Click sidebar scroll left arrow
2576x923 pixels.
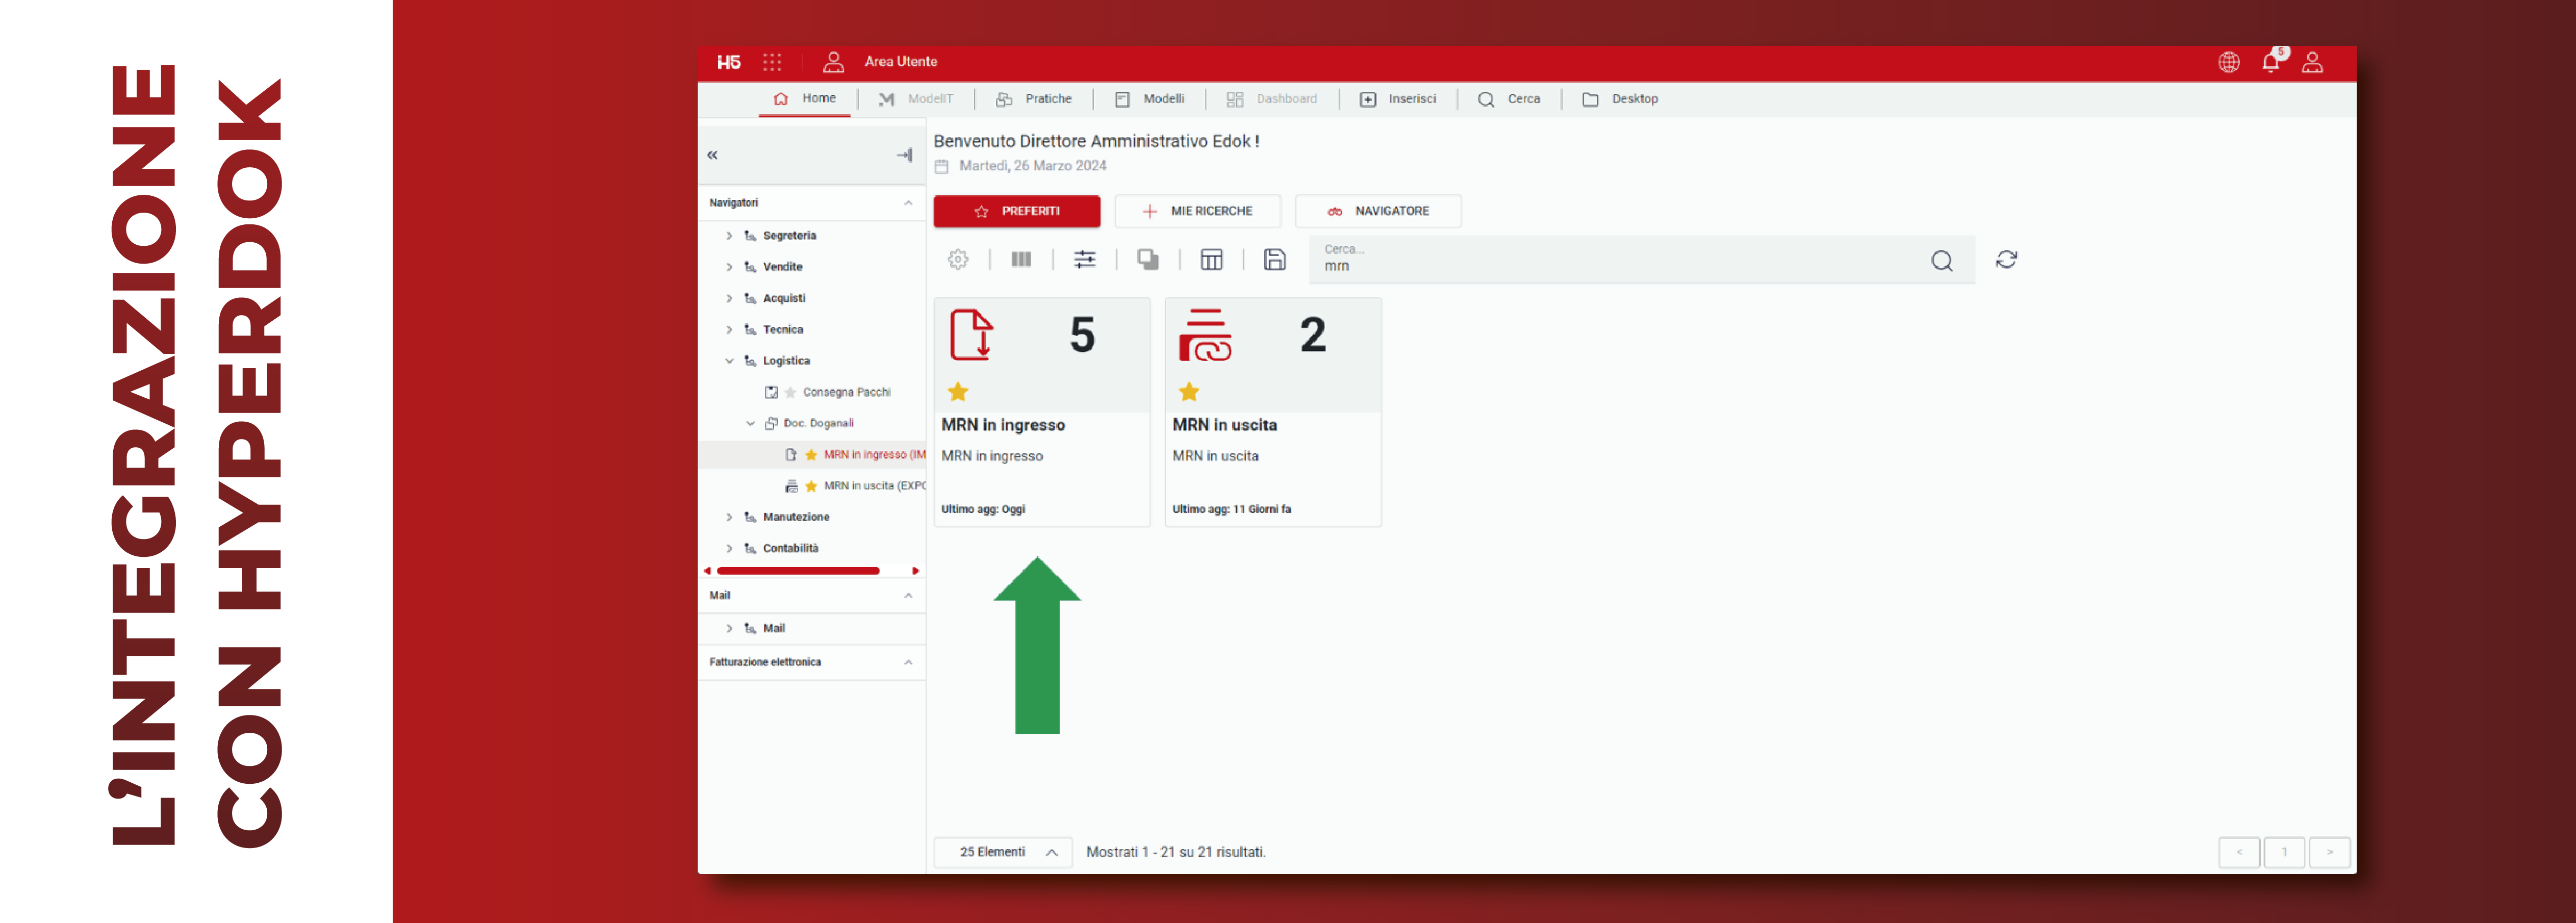[x=707, y=571]
